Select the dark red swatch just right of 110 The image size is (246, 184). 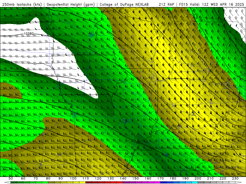point(89,182)
